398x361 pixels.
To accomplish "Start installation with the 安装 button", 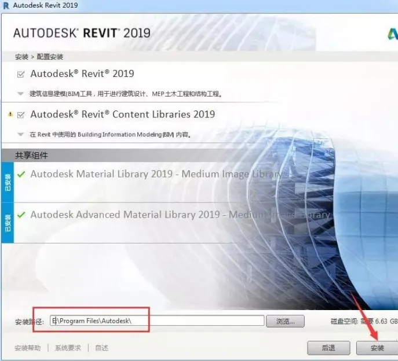I will [377, 348].
